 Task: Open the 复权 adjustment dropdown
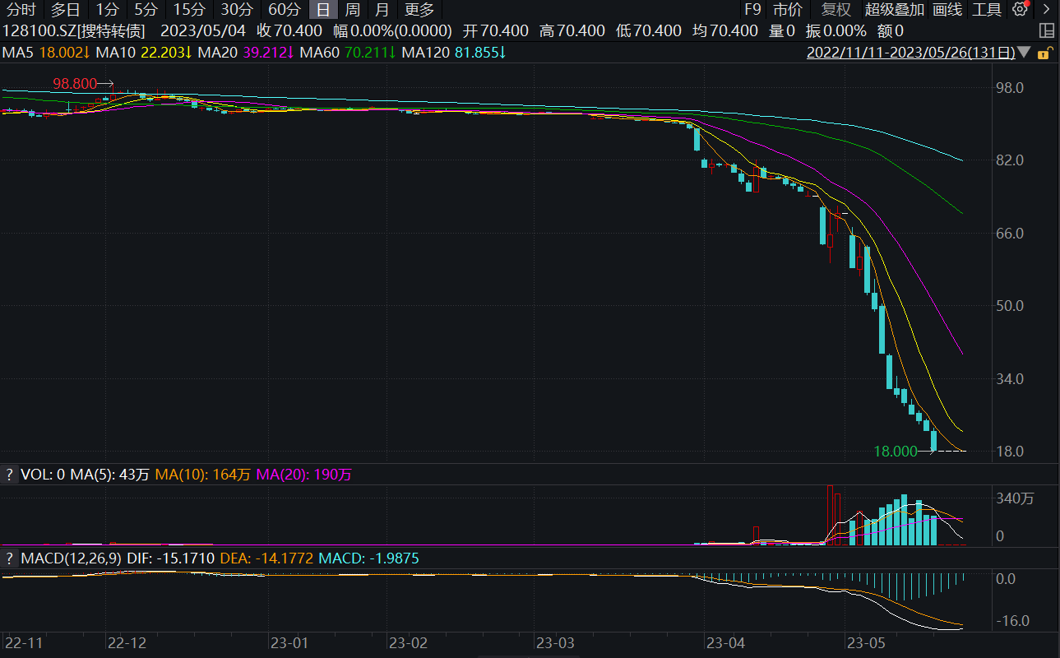[836, 10]
